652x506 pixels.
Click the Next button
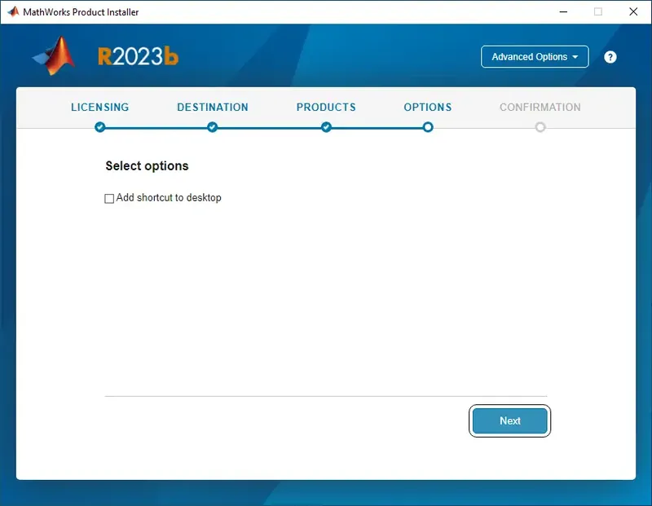tap(509, 420)
